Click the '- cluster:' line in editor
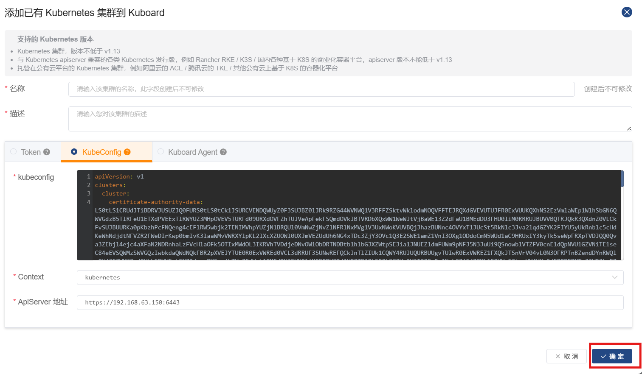The image size is (642, 374). click(112, 193)
